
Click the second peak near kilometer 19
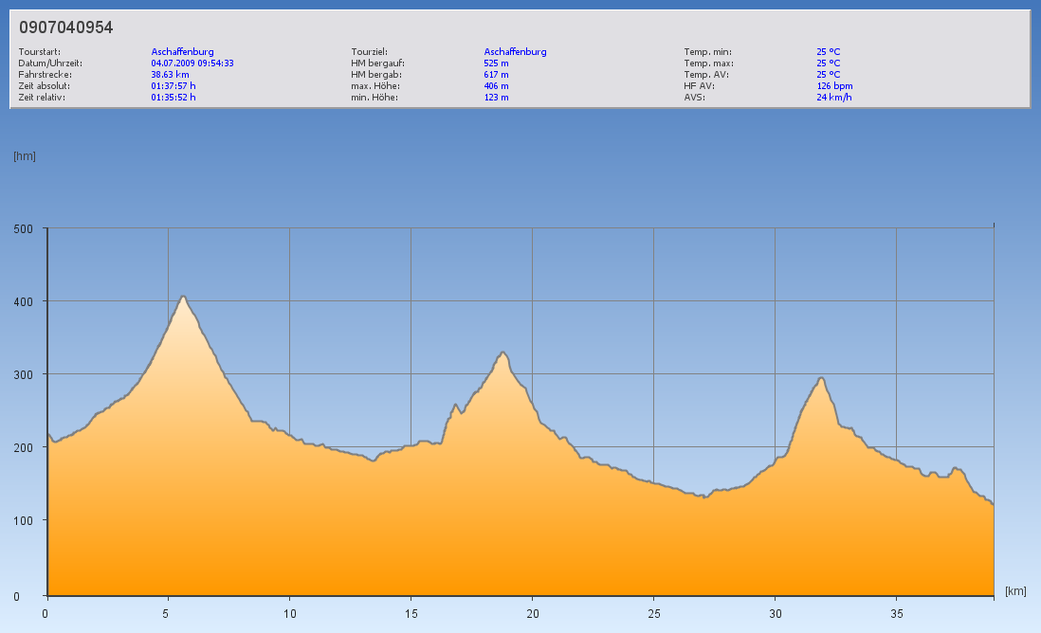(503, 353)
